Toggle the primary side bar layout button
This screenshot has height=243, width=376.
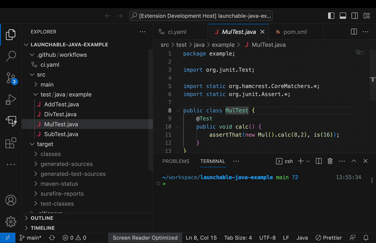[331, 16]
